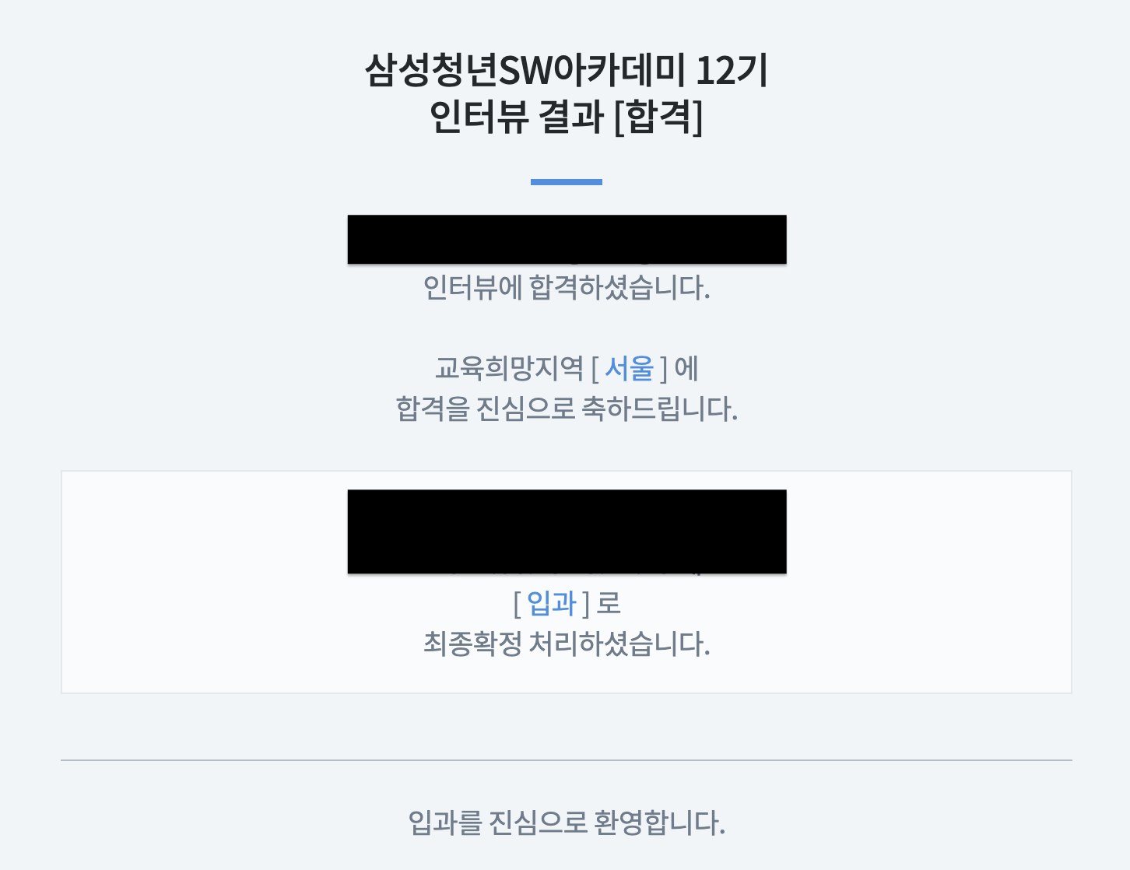Click the 최종확정 처리하셨습니다 sentence

pyautogui.click(x=567, y=644)
